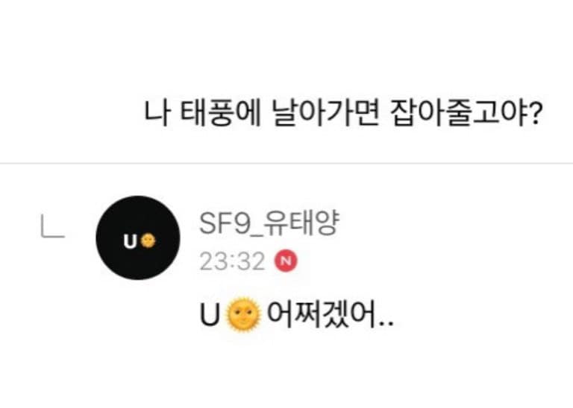Click the question mark ending the comment

(535, 114)
